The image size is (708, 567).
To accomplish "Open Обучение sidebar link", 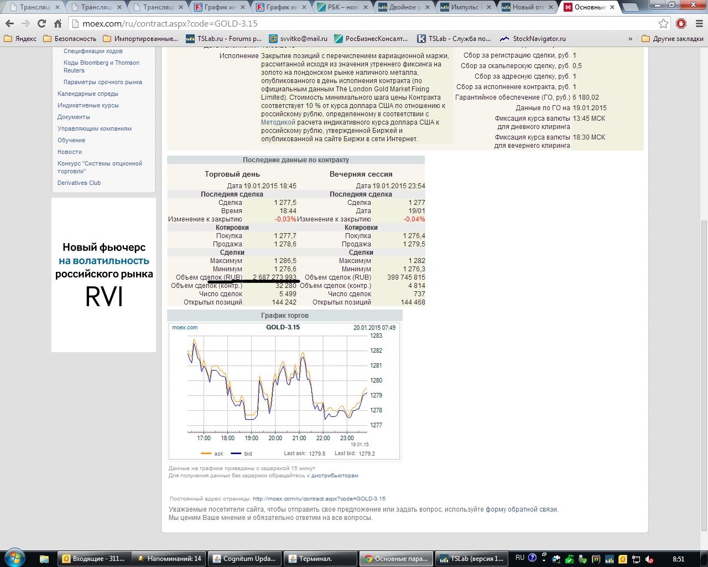I will (71, 140).
